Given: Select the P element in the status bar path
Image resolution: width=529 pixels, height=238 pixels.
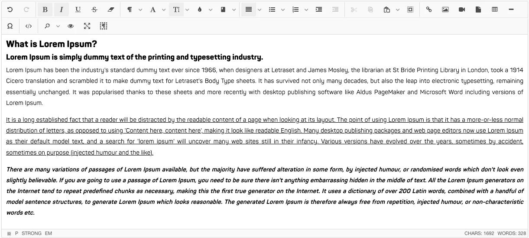Looking at the screenshot, I should coord(17,234).
